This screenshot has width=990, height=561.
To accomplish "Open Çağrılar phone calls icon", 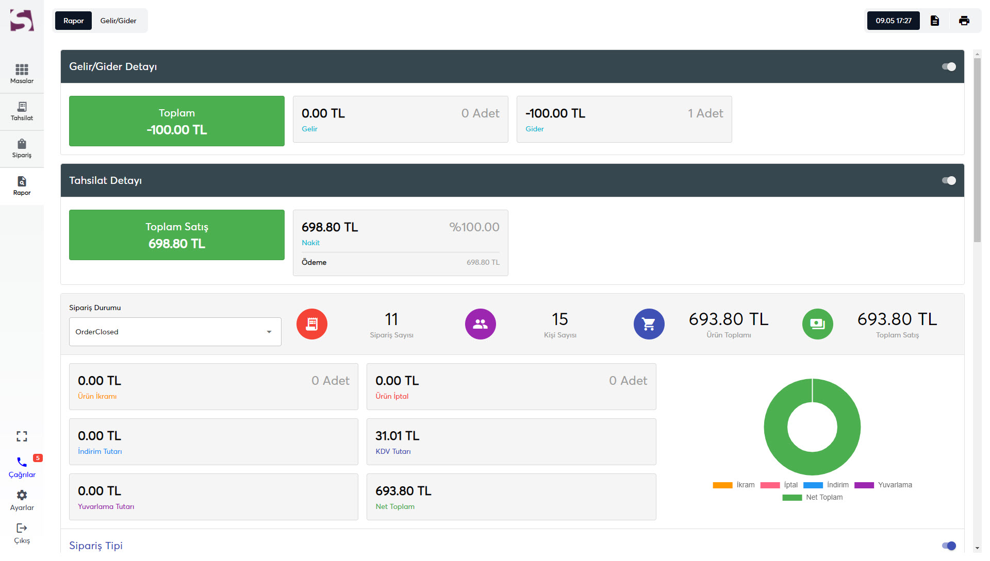I will click(22, 462).
